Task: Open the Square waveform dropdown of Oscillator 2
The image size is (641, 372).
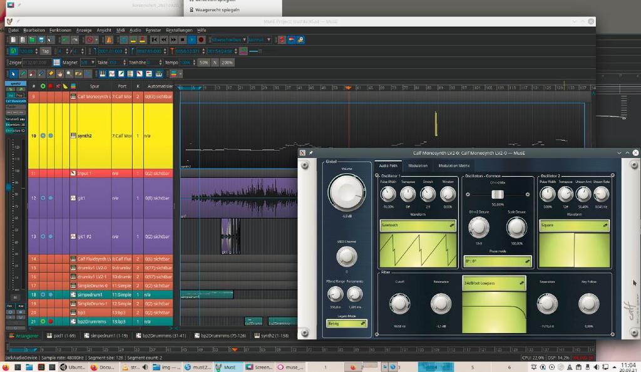Action: click(x=574, y=225)
